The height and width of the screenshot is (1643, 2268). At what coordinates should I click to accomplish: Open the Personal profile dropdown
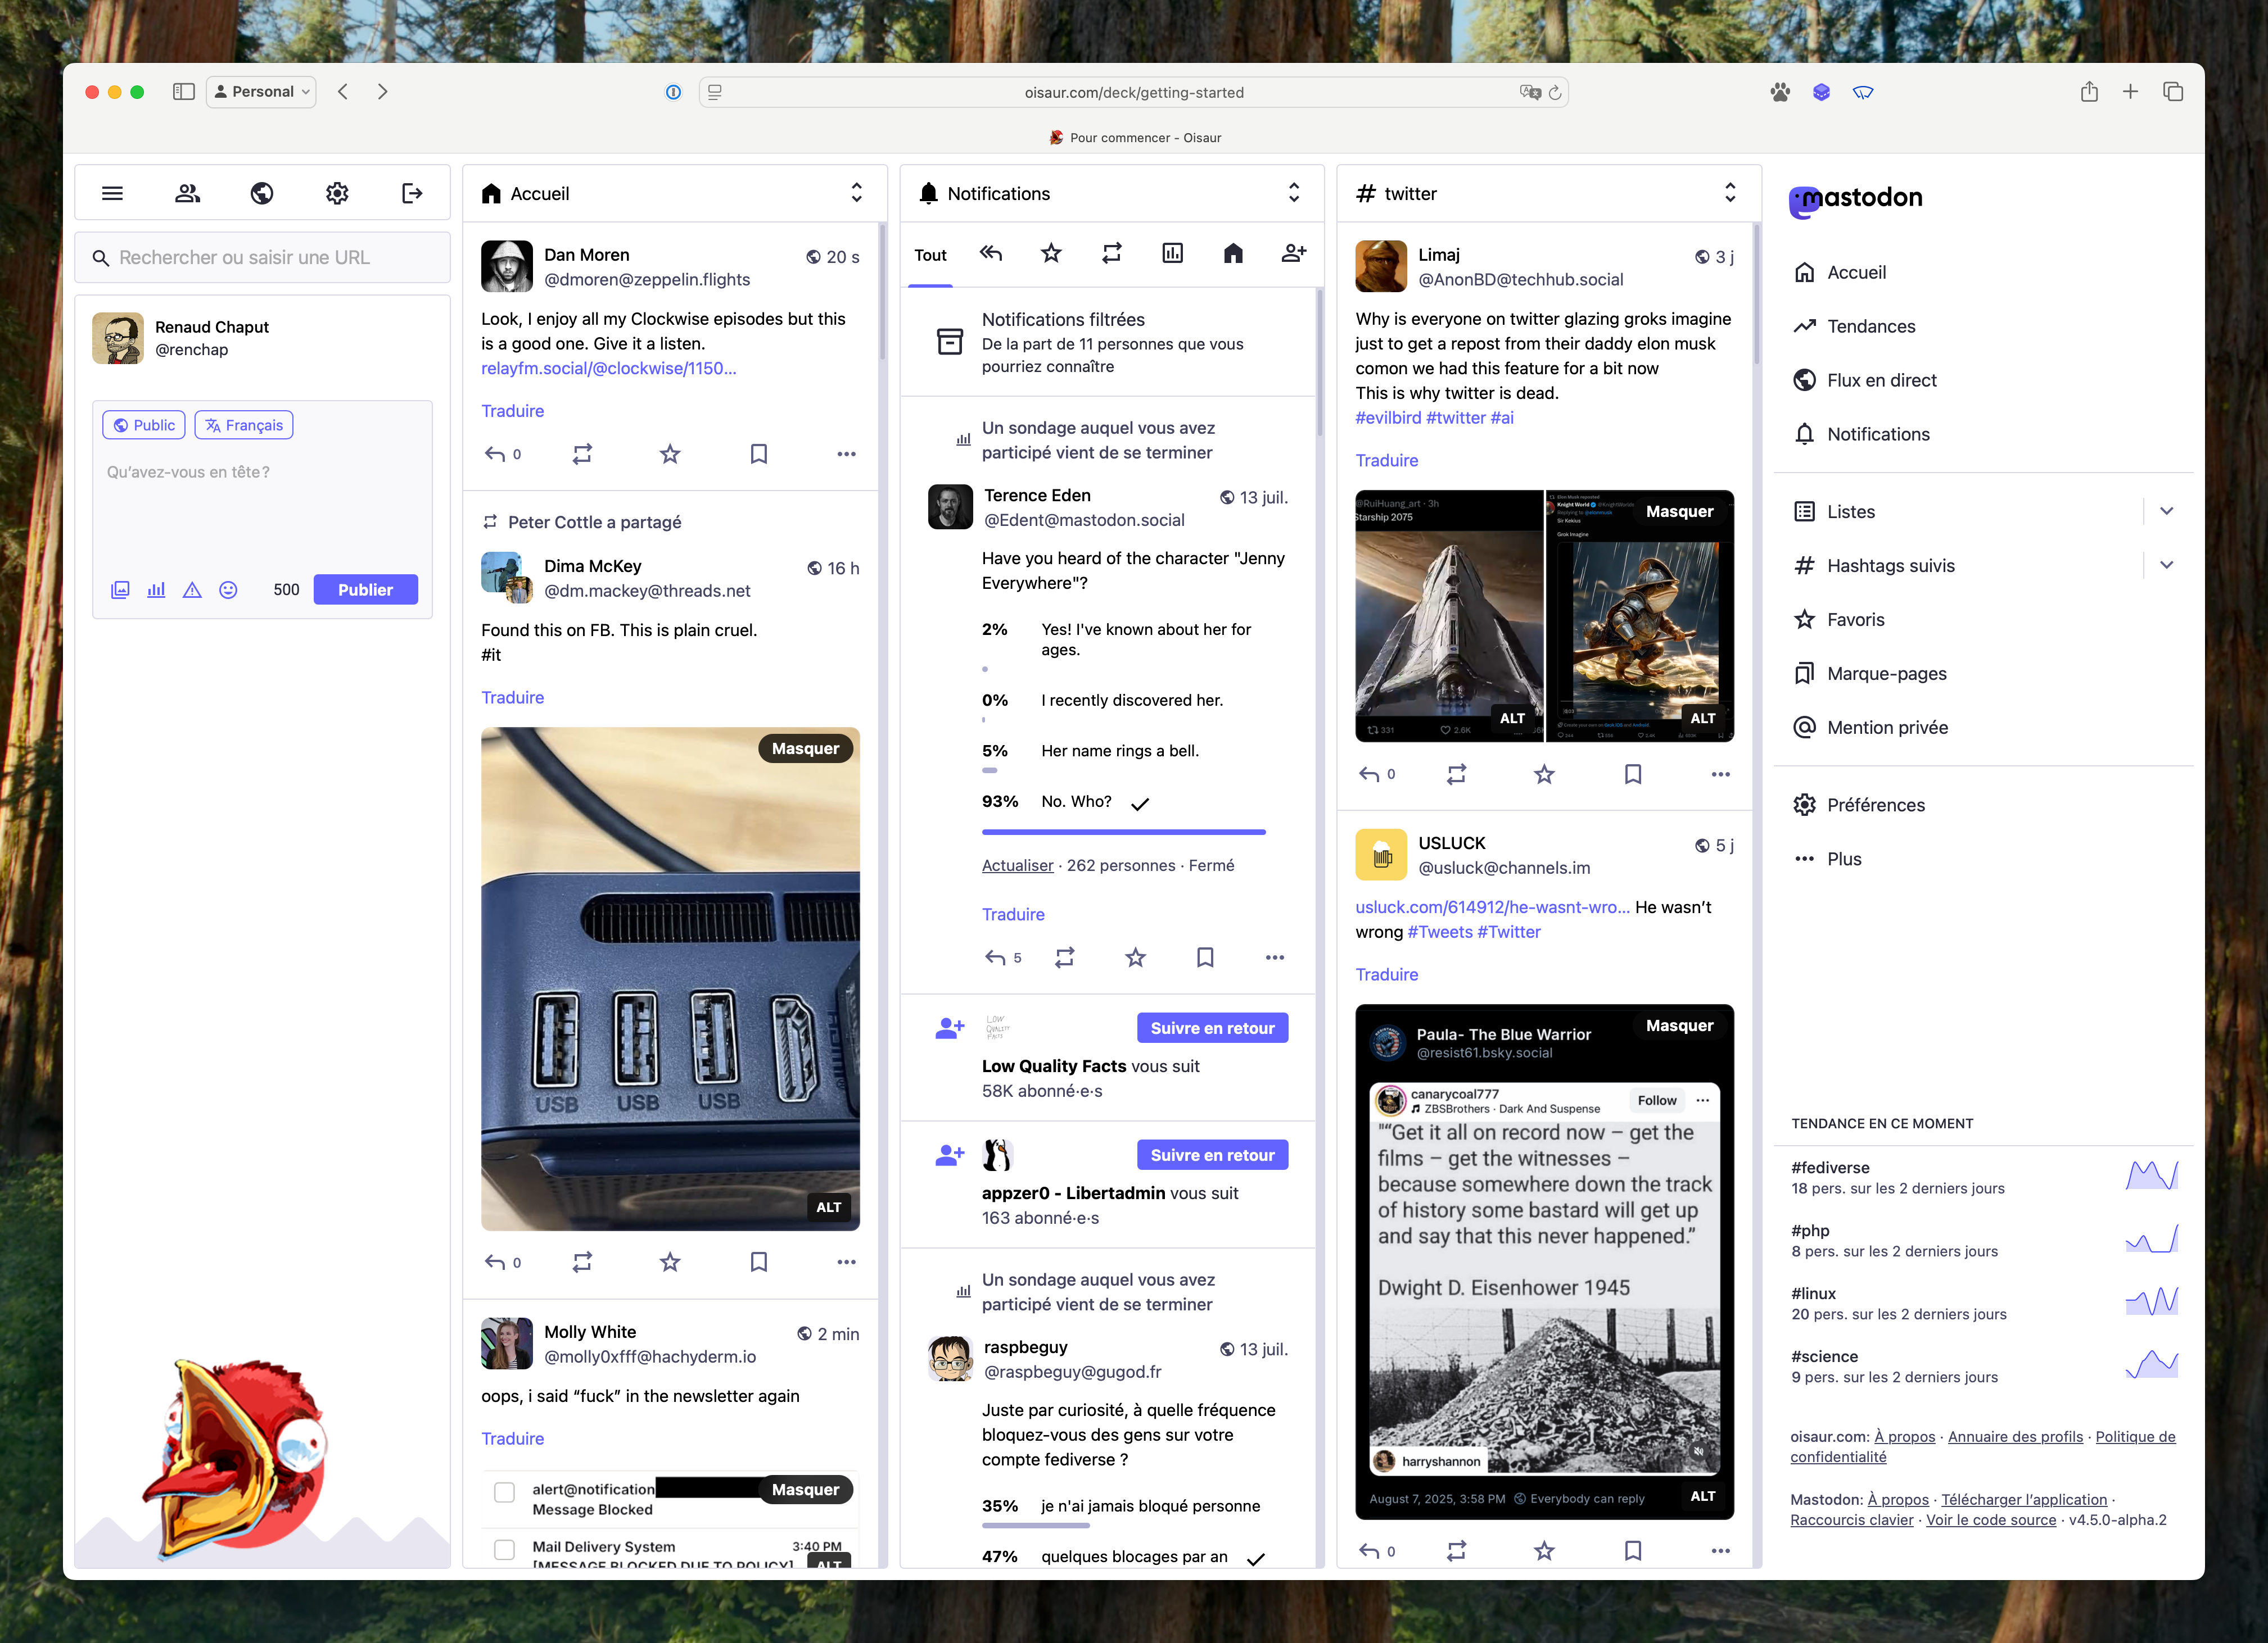tap(261, 92)
